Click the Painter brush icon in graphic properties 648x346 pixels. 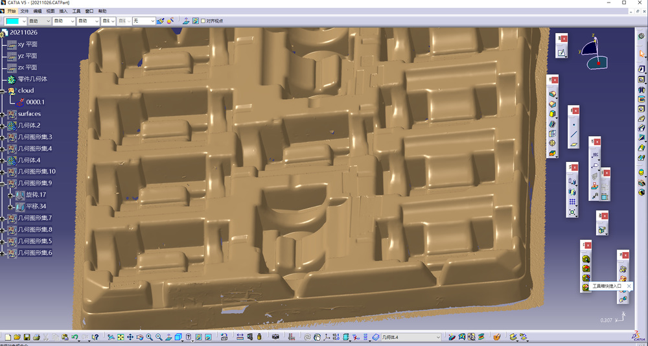point(161,21)
